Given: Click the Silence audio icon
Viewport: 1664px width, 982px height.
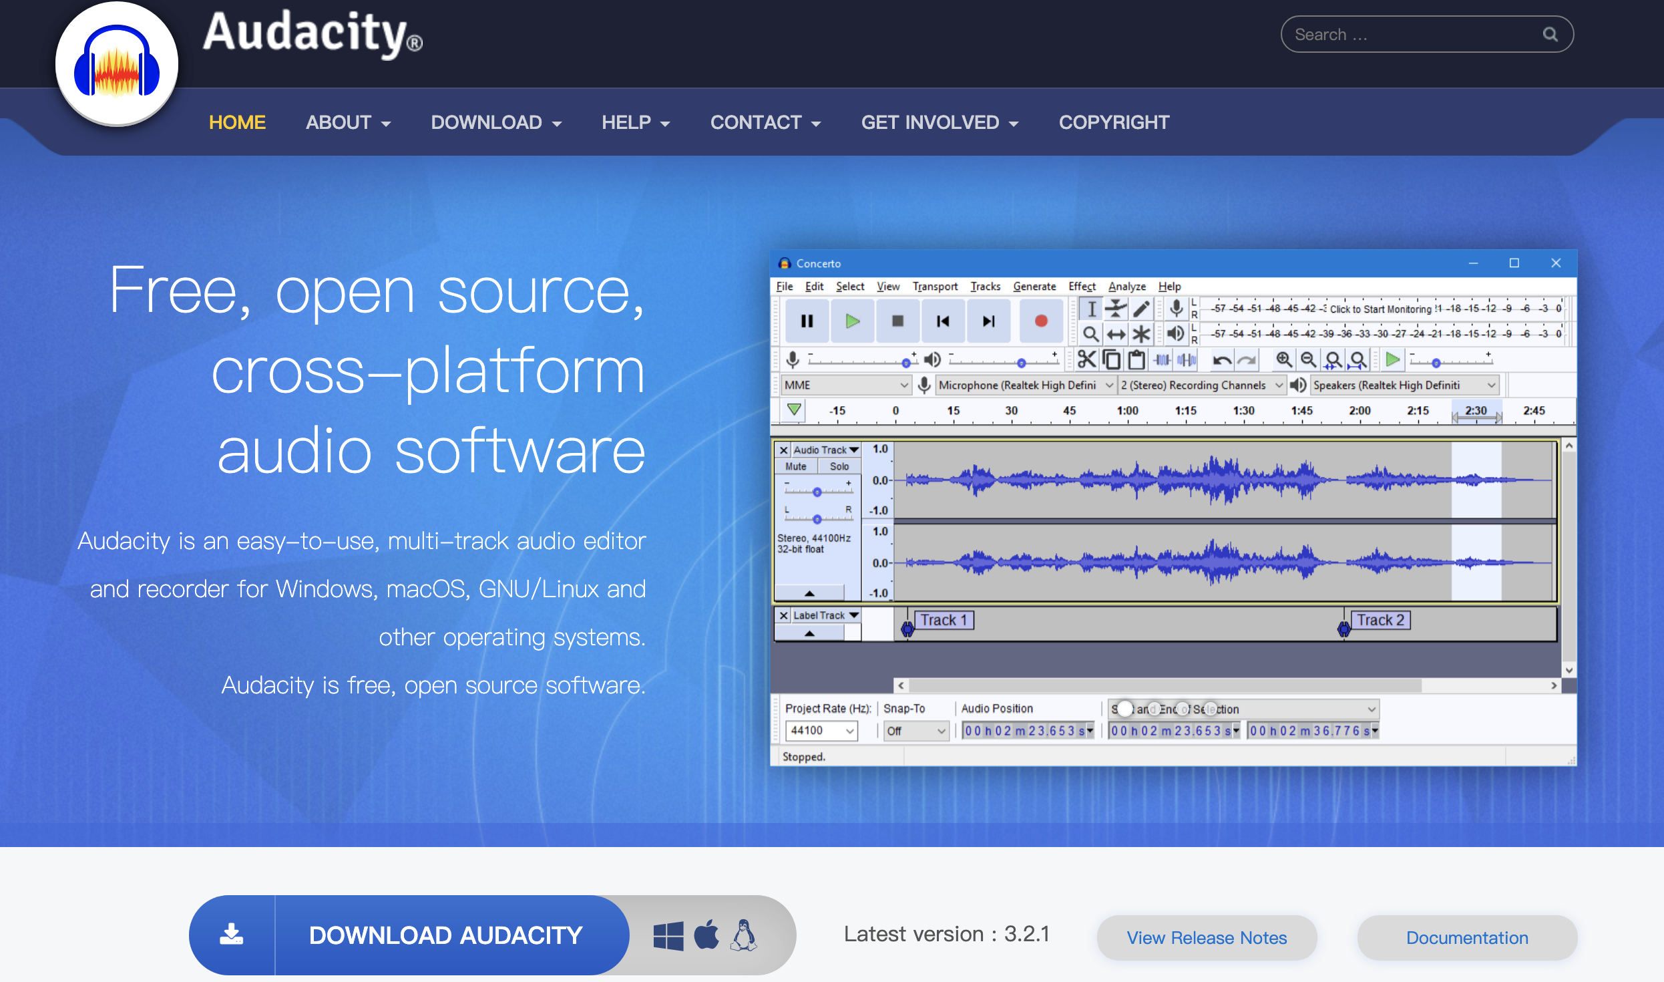Looking at the screenshot, I should [1187, 360].
